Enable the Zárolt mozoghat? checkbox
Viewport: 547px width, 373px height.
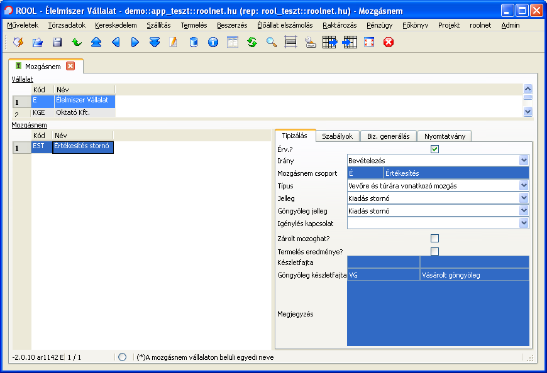click(434, 238)
